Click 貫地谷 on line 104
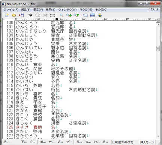This screenshot has height=145, width=162. tap(57, 40)
